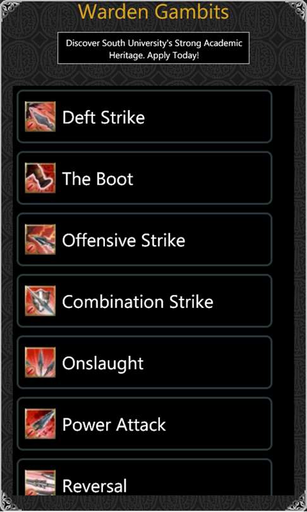Click the bottom-left ornamental corner decoration

(8, 503)
